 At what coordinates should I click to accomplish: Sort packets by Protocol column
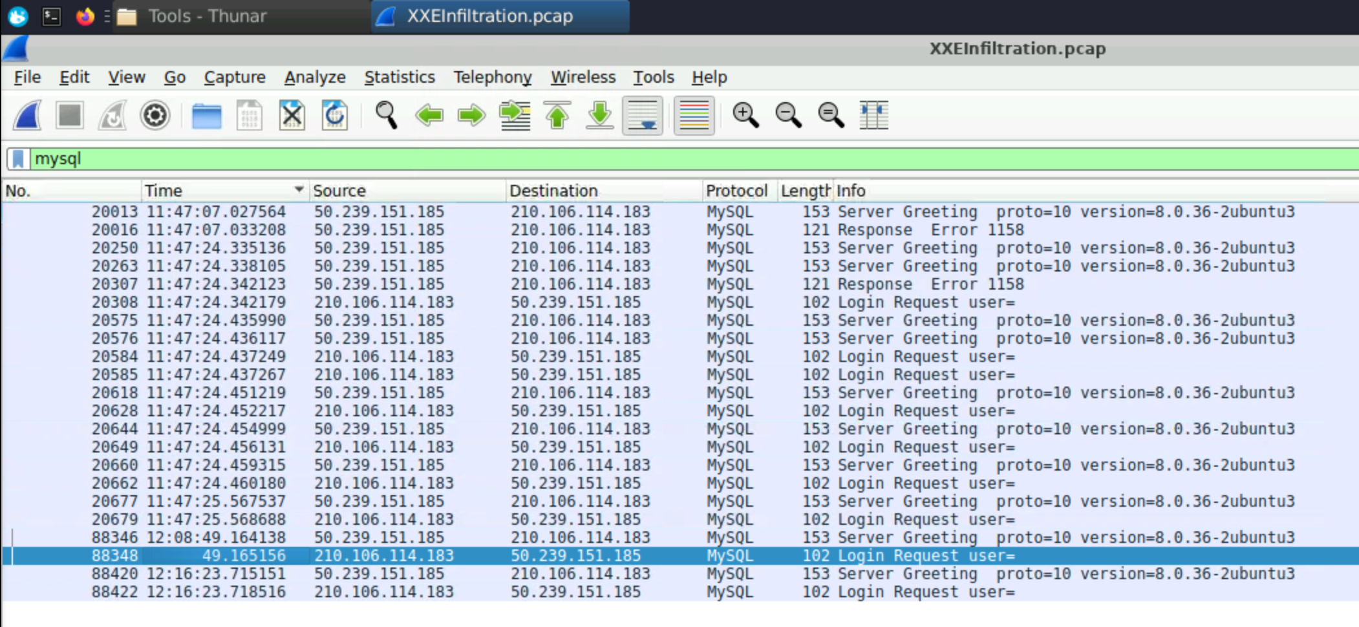coord(740,191)
